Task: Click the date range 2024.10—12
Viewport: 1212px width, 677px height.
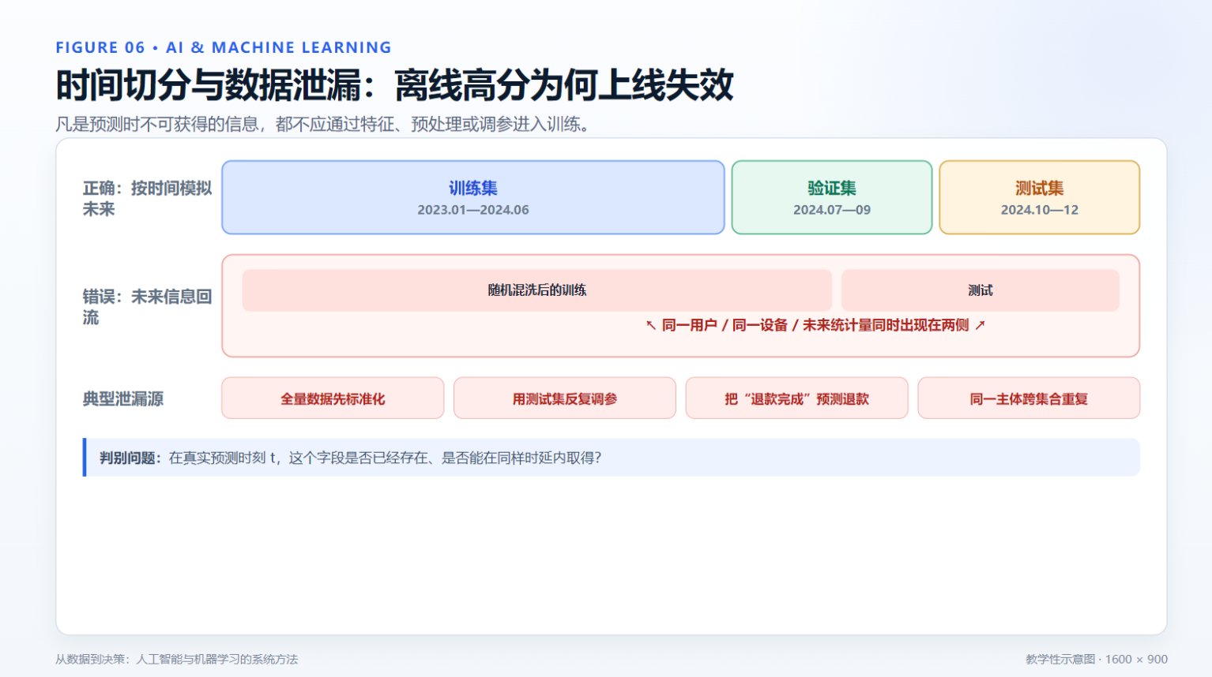Action: click(x=1040, y=210)
